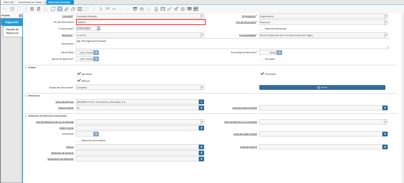Click the No. del Documento field

(x=141, y=22)
